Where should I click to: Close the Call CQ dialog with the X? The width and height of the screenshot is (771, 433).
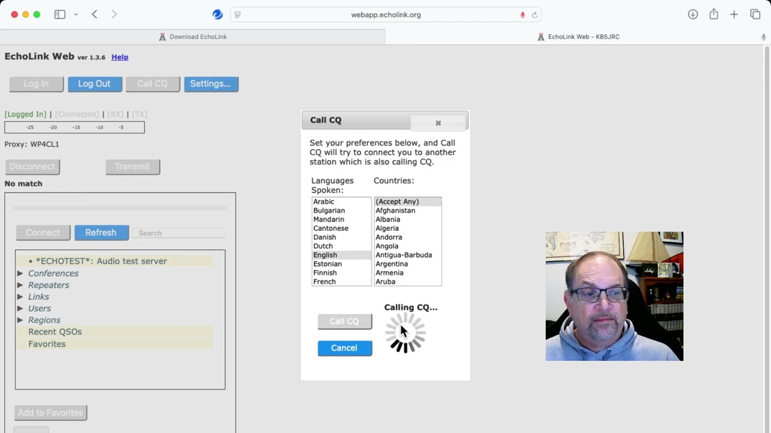[x=439, y=123]
